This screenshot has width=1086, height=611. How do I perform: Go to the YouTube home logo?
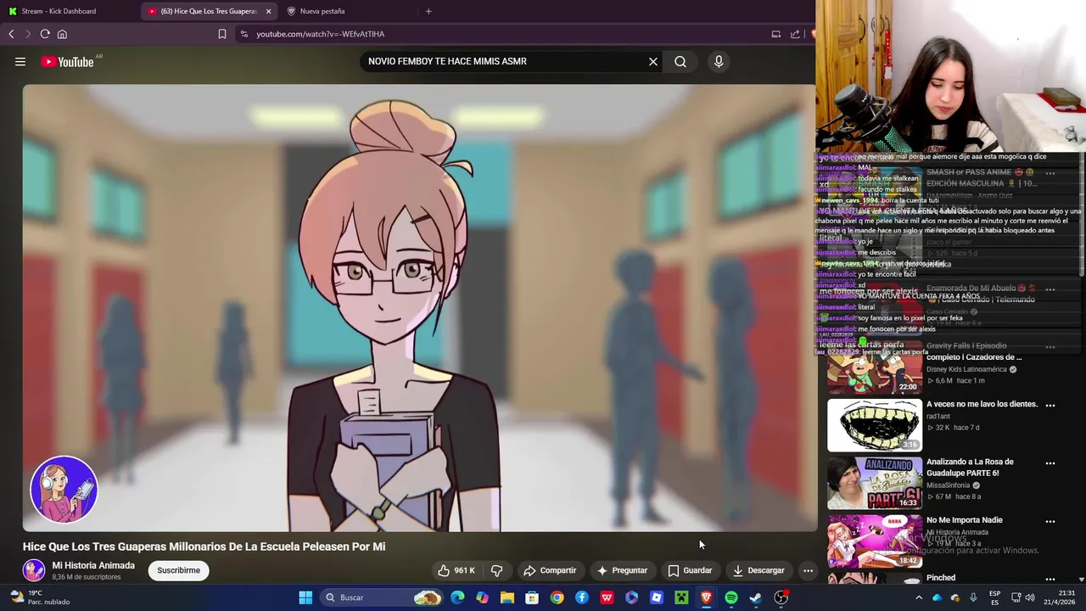(67, 62)
